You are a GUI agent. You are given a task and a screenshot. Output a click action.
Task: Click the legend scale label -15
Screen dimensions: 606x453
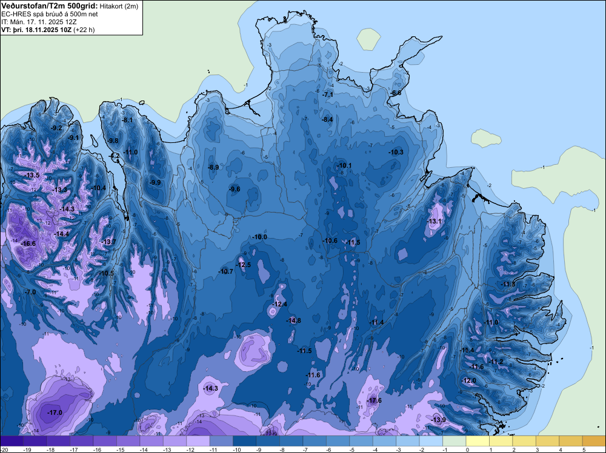point(120,449)
